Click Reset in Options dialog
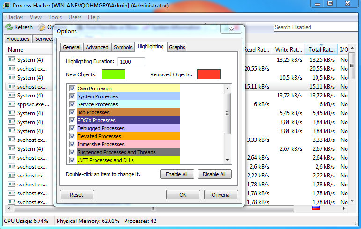This screenshot has width=361, height=229. (x=77, y=195)
